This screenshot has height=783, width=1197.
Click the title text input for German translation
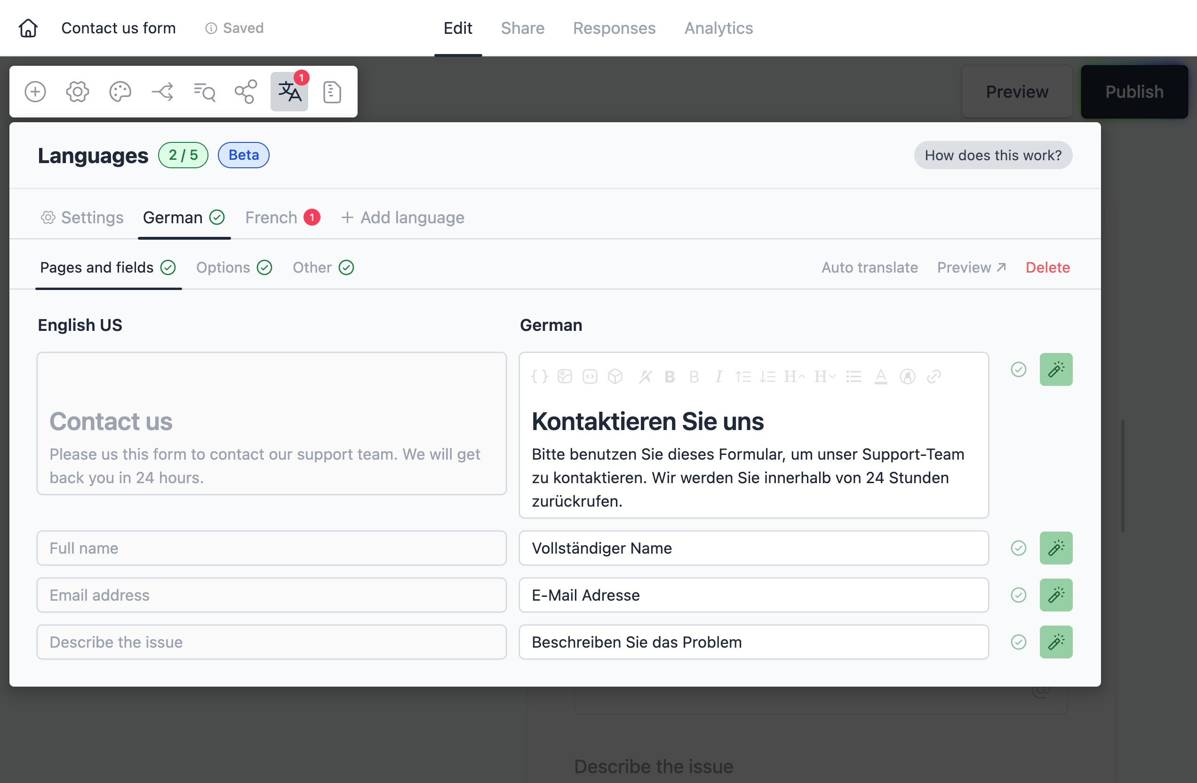click(x=648, y=421)
